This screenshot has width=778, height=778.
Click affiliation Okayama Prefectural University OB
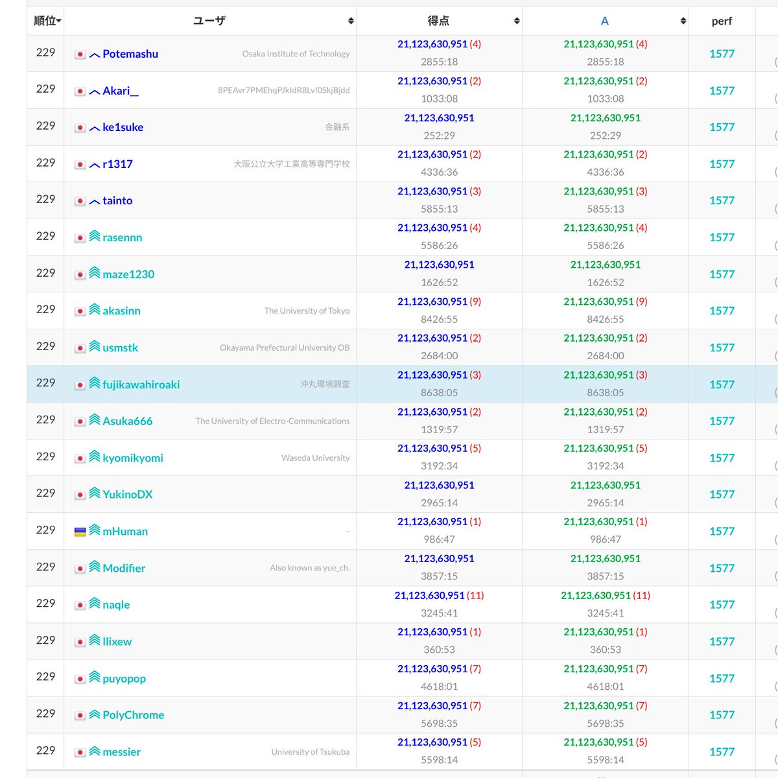click(x=285, y=348)
